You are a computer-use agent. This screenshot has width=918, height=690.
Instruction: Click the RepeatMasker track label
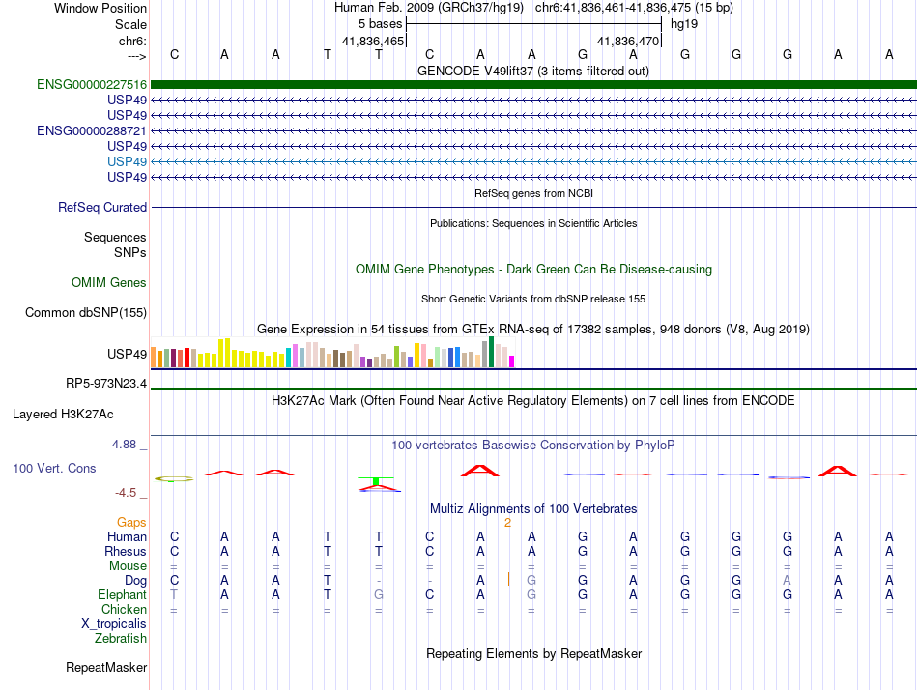[x=106, y=667]
